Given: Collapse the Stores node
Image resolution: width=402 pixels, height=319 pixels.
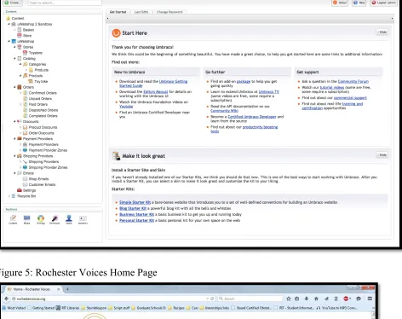Looking at the screenshot, I should [14, 47].
